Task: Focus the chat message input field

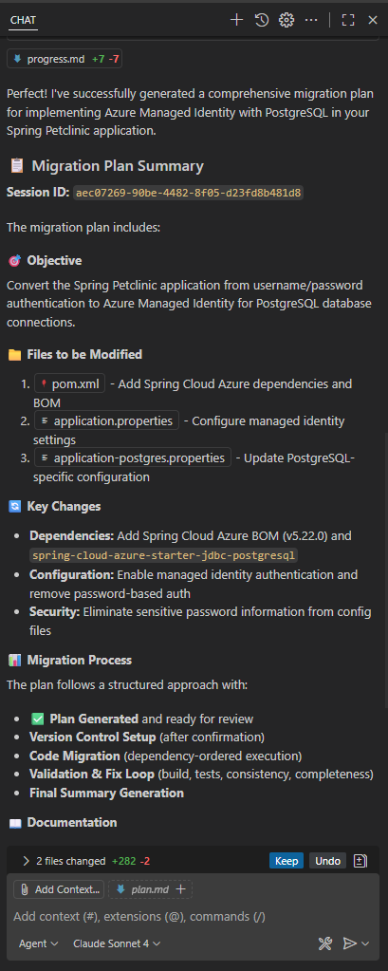Action: point(194,916)
